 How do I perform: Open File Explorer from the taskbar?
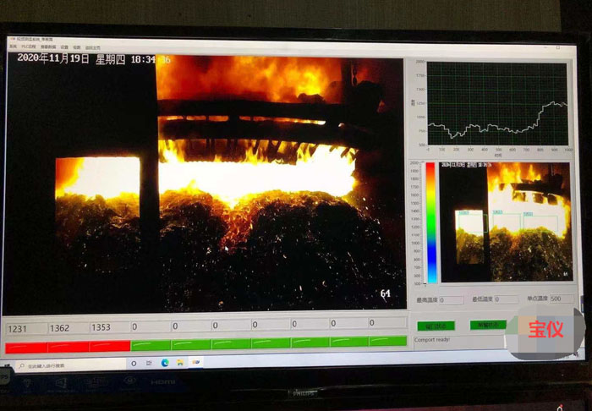click(x=180, y=363)
